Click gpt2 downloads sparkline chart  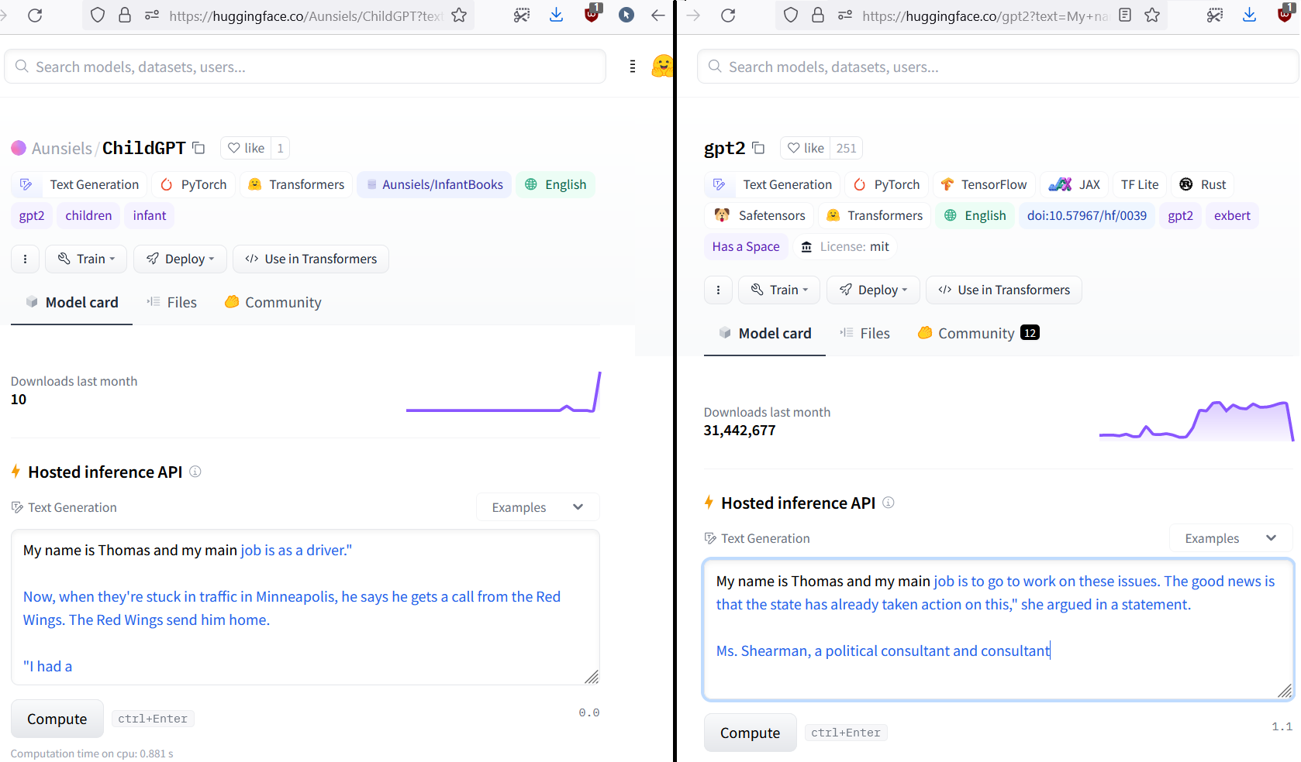(1196, 420)
